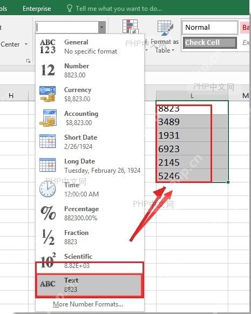The width and height of the screenshot is (251, 314).
Task: Click the selection fill handle
Action: pos(228,182)
